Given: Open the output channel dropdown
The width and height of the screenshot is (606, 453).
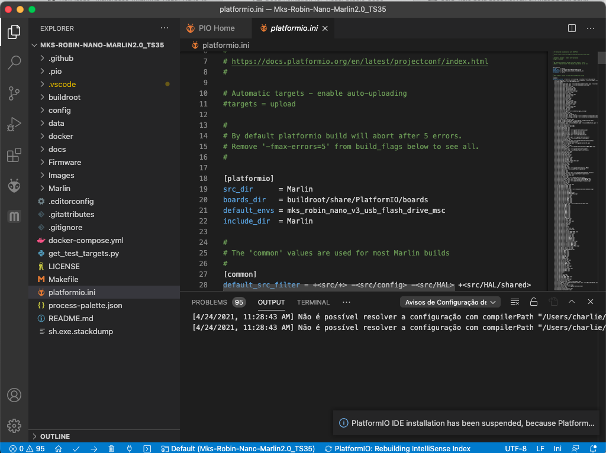Looking at the screenshot, I should pos(450,302).
